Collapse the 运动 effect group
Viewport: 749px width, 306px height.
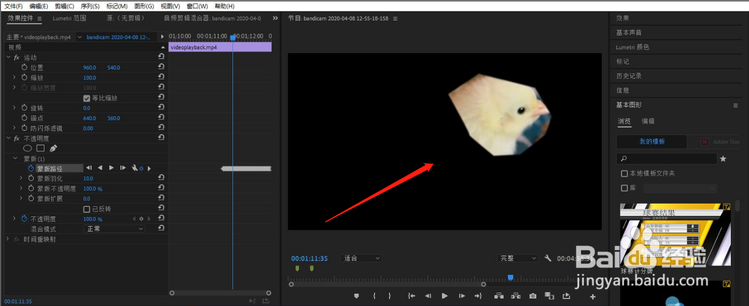pos(8,57)
